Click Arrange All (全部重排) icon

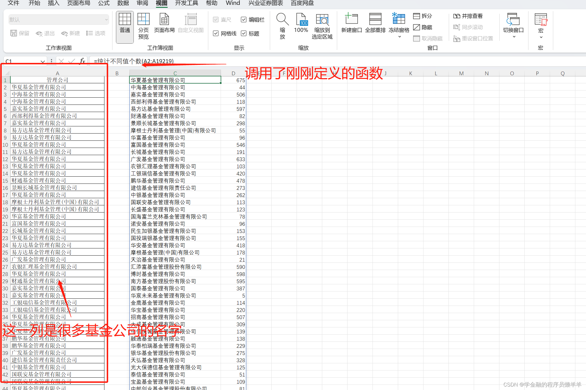[x=375, y=24]
